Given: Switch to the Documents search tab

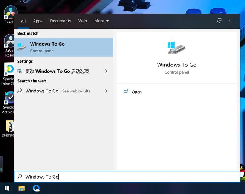Looking at the screenshot, I should [x=60, y=21].
